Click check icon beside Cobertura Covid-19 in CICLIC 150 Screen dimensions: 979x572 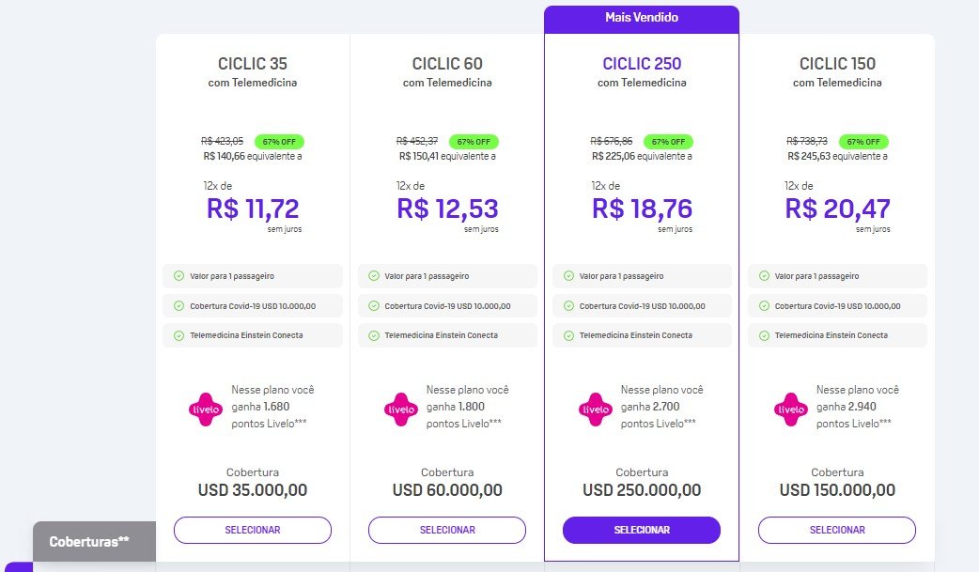764,306
